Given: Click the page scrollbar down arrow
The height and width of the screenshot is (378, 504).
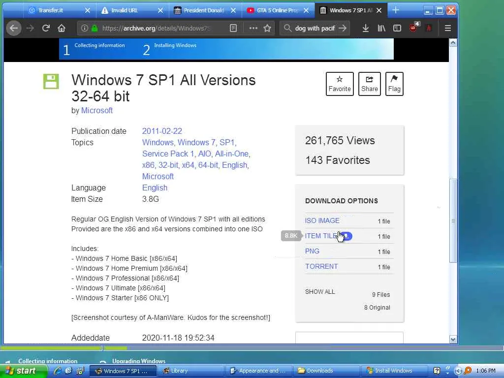Looking at the screenshot, I should point(453,340).
